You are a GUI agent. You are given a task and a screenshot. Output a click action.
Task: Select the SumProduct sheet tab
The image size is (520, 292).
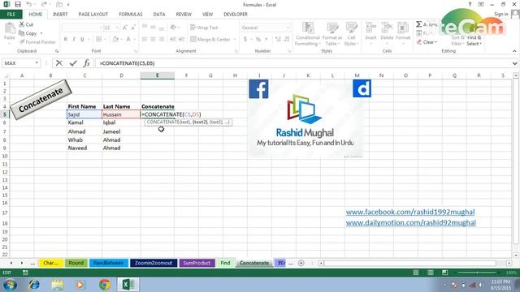point(197,263)
